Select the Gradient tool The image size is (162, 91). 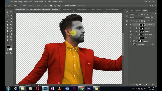[x=11, y=28]
